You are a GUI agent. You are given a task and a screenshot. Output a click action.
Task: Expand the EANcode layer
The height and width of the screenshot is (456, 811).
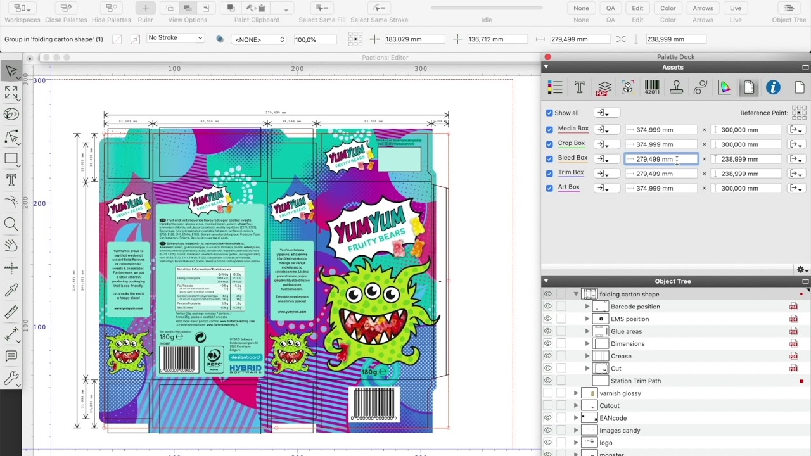pyautogui.click(x=576, y=418)
